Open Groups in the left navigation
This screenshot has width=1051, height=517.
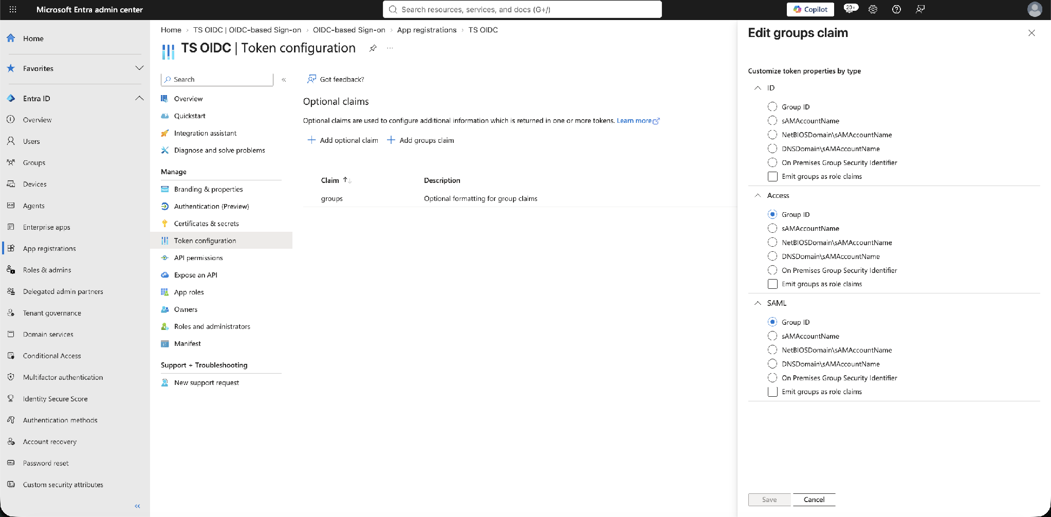pos(34,162)
